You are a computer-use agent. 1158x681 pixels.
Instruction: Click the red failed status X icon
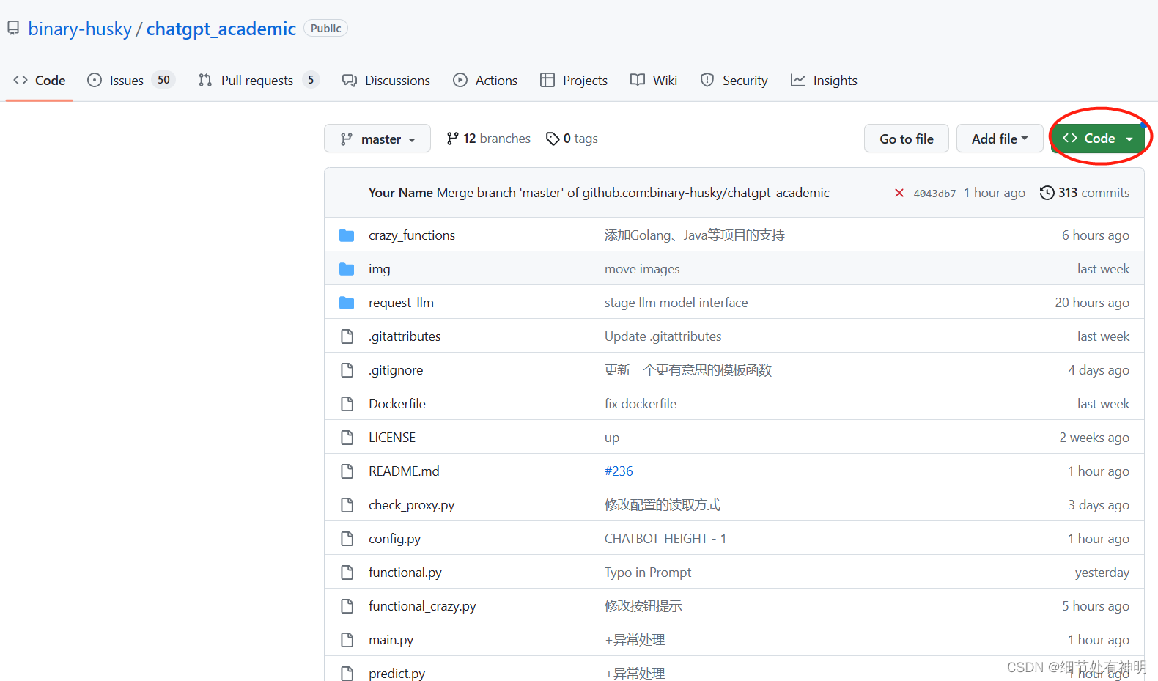click(899, 193)
